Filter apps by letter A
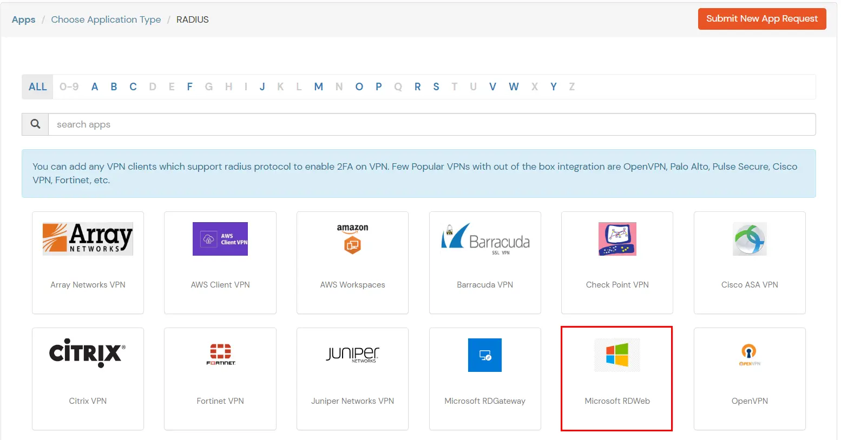 95,86
